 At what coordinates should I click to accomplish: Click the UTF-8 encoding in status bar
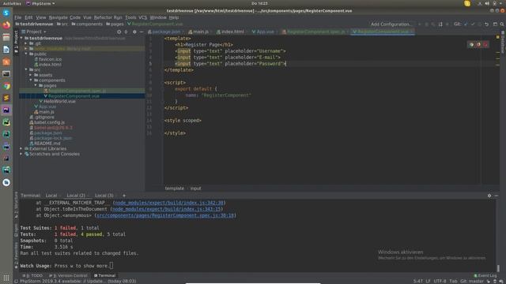pos(440,281)
